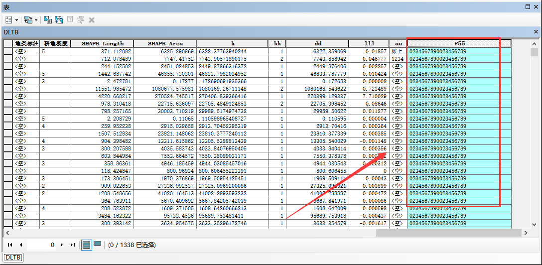Click the cell 27336.992537
The width and height of the screenshot is (542, 265).
pyautogui.click(x=165, y=185)
